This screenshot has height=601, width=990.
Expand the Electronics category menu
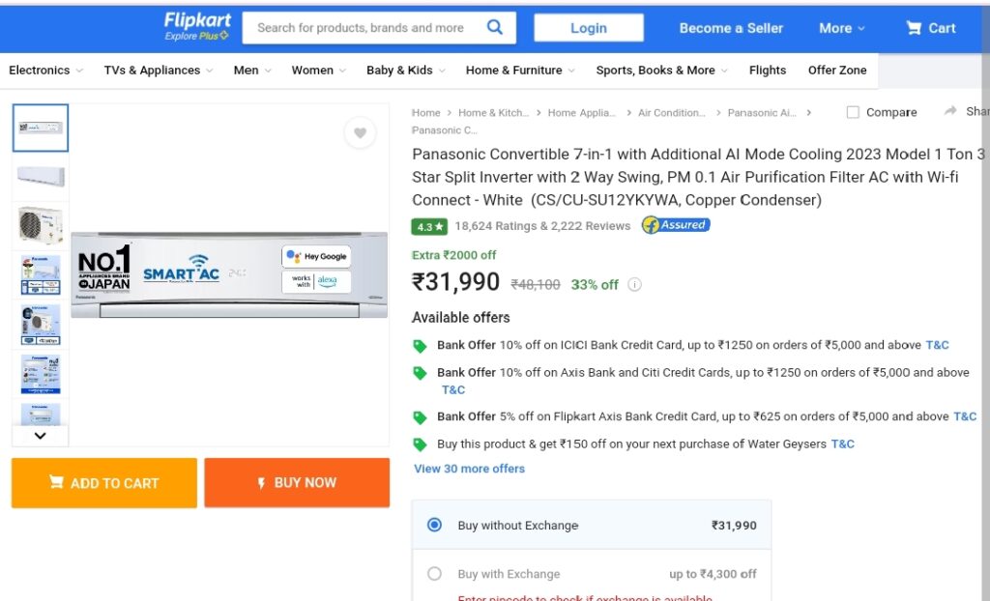point(45,71)
